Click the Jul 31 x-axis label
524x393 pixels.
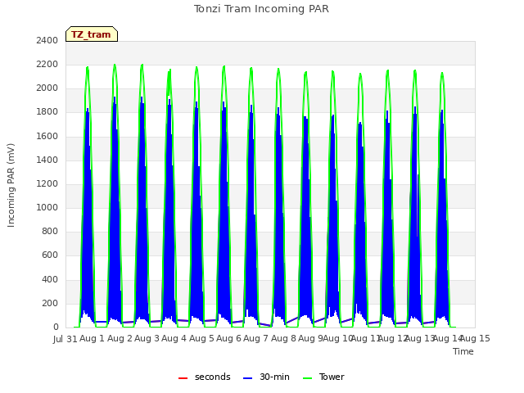[x=65, y=339]
